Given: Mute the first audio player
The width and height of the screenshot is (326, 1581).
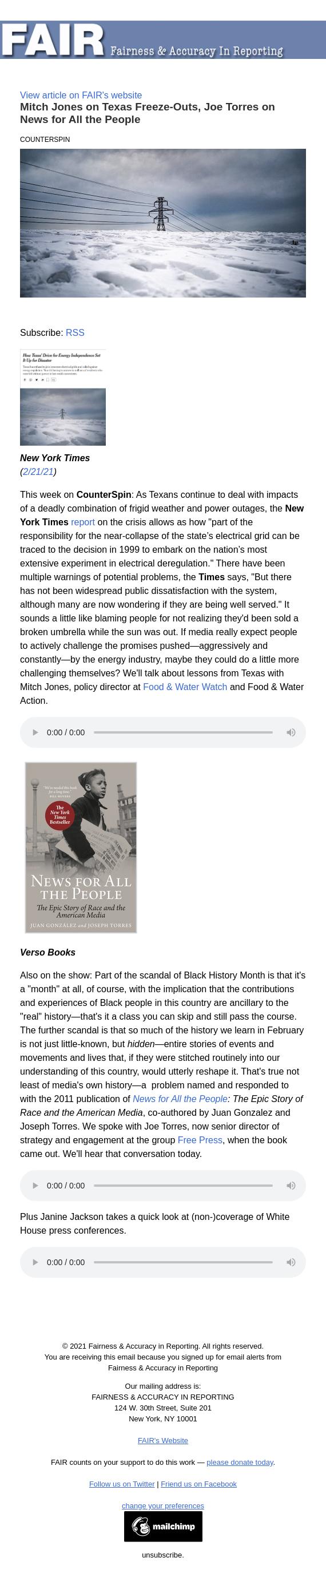Looking at the screenshot, I should [291, 732].
